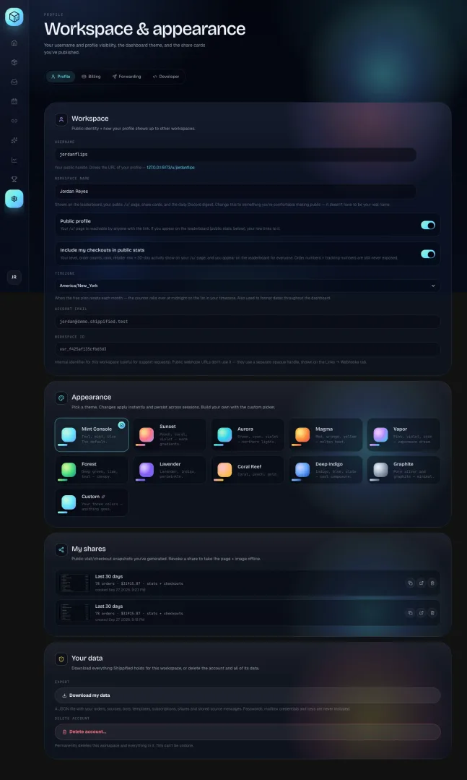Switch to the Billing tab
Image resolution: width=467 pixels, height=780 pixels.
coord(91,77)
